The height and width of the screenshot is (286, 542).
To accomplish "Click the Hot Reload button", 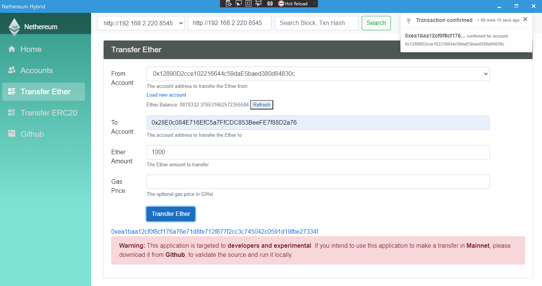I will click(293, 3).
